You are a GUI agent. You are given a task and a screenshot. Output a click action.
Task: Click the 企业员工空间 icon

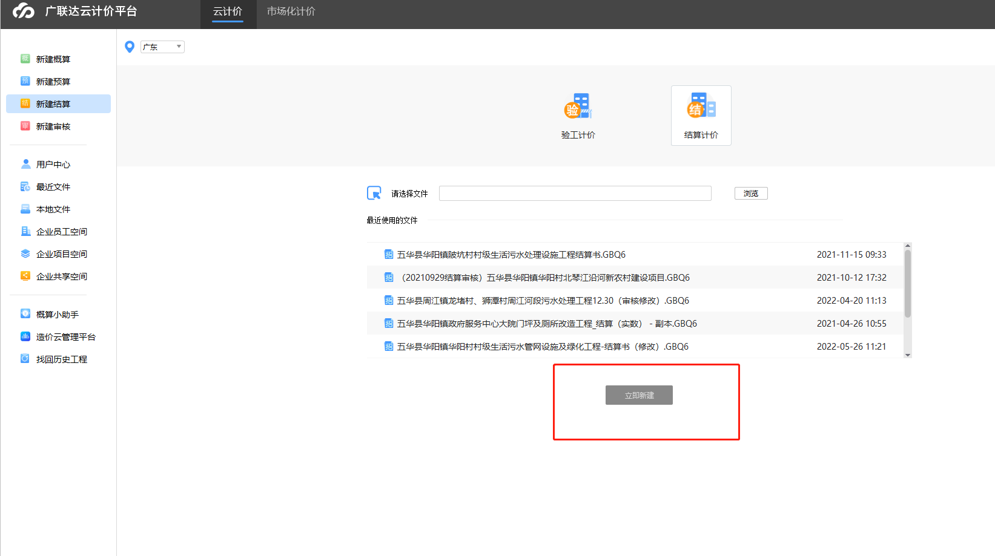pos(25,231)
